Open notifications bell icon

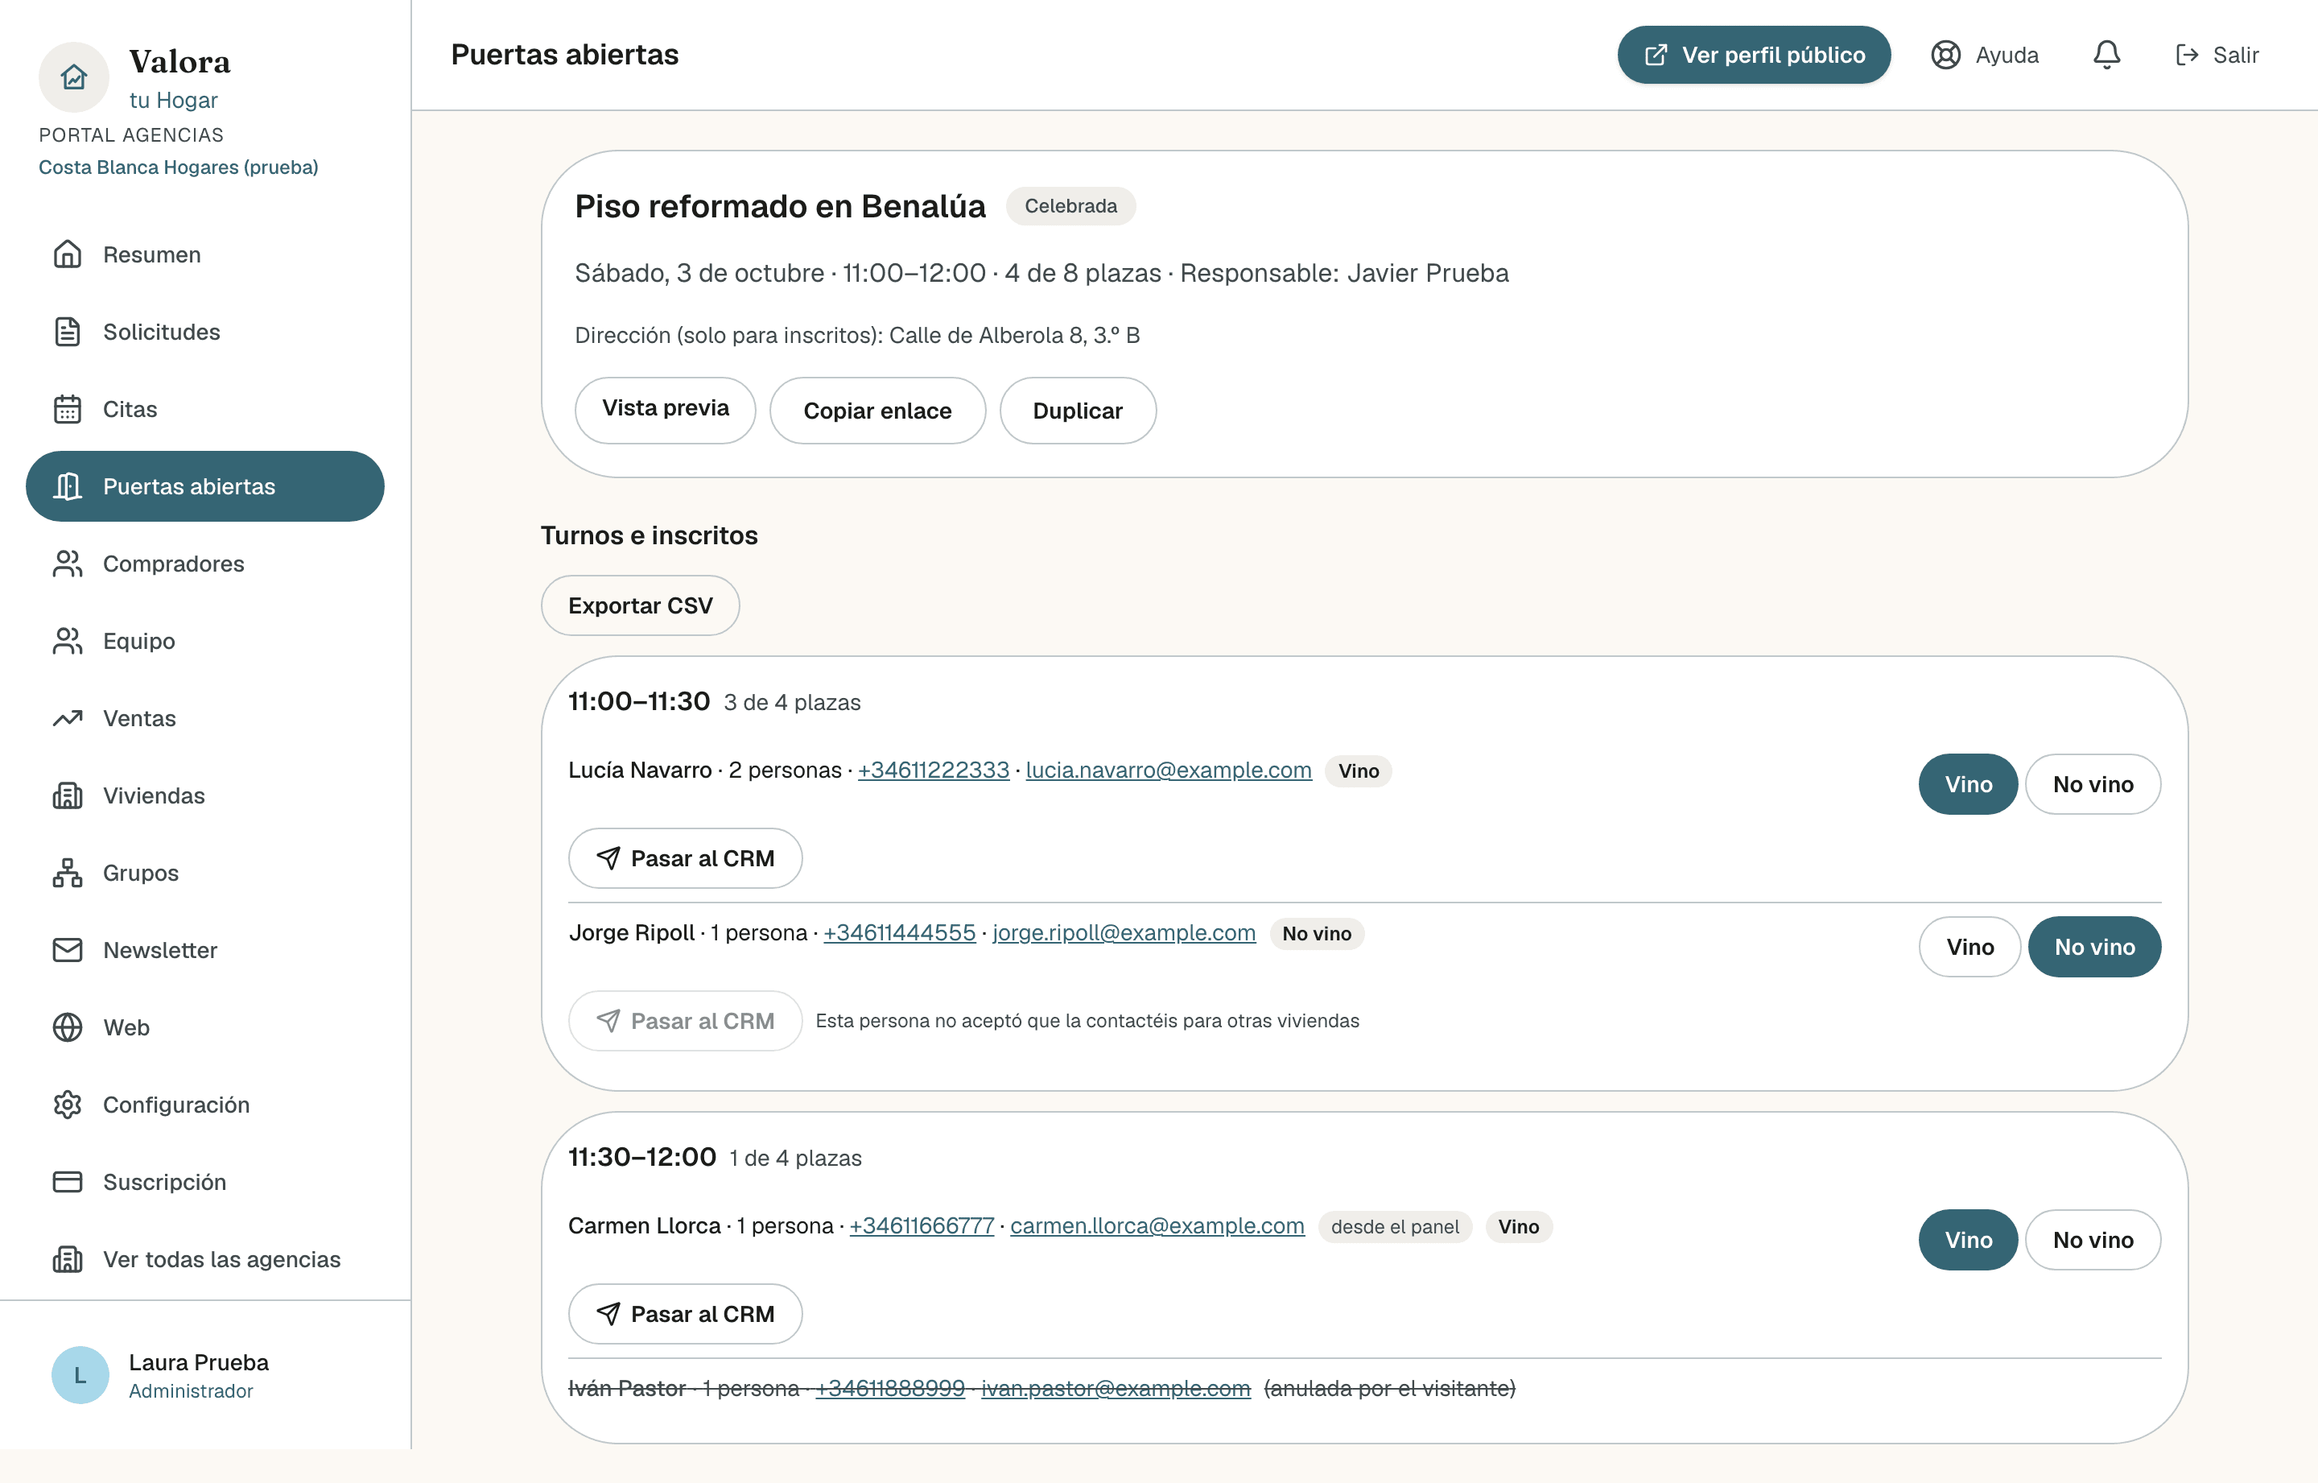2106,55
